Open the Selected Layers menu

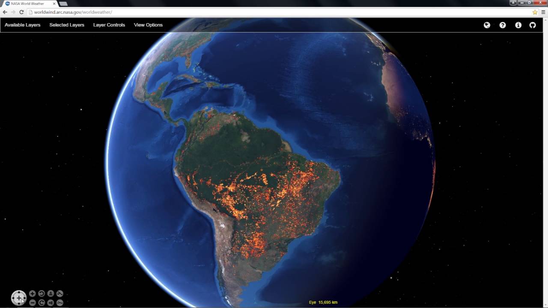point(67,25)
